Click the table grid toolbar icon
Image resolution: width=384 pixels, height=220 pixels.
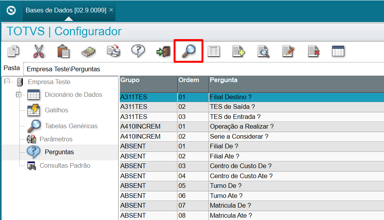[x=338, y=52]
